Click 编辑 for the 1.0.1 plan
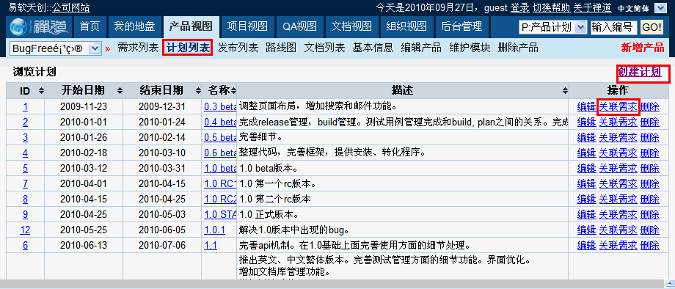This screenshot has width=675, height=289. tap(586, 230)
